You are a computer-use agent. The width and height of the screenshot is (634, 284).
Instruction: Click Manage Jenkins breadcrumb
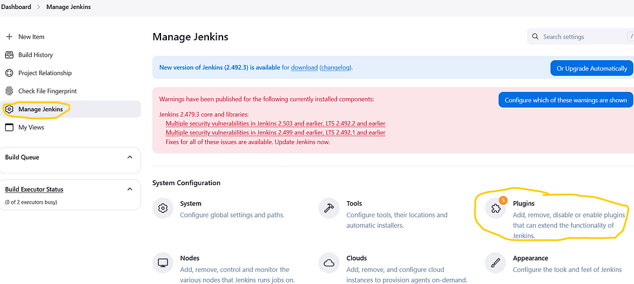pyautogui.click(x=69, y=7)
